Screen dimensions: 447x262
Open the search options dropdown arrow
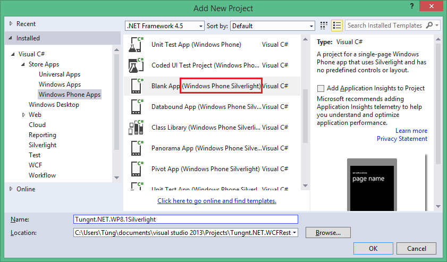[x=437, y=26]
